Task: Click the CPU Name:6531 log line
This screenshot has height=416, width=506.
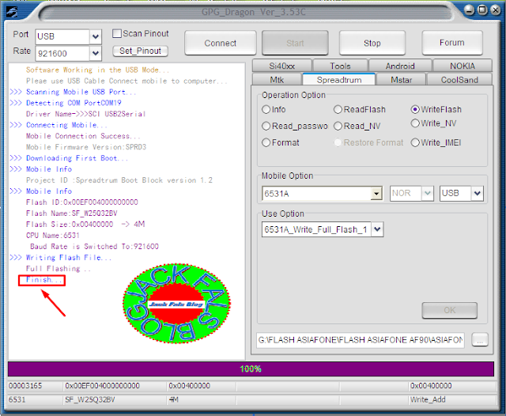Action: pos(53,235)
